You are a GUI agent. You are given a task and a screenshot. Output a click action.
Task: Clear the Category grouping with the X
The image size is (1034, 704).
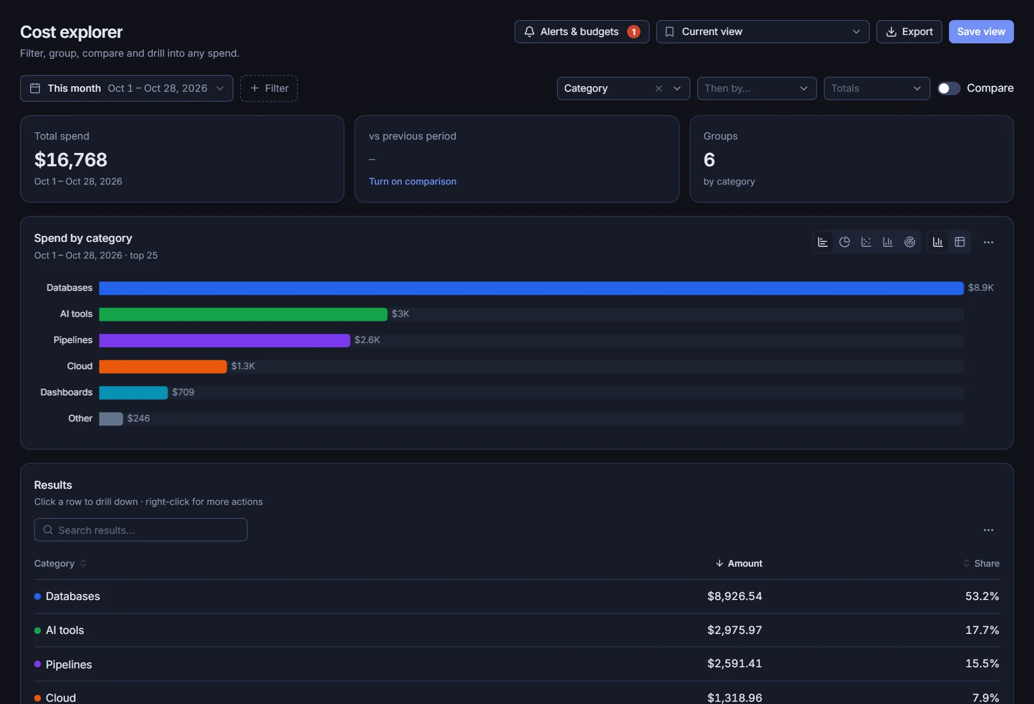[x=659, y=88]
